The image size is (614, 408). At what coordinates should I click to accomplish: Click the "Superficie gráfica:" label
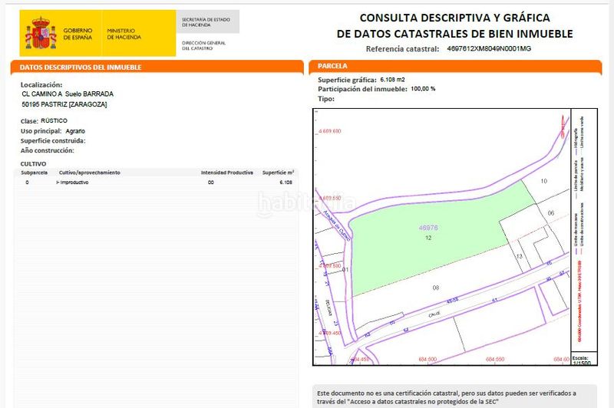point(347,80)
